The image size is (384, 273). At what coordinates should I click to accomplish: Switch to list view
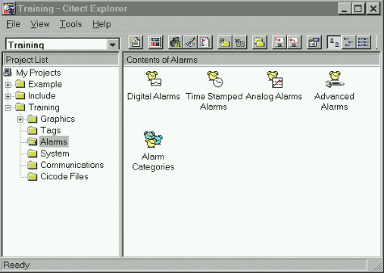[x=364, y=42]
